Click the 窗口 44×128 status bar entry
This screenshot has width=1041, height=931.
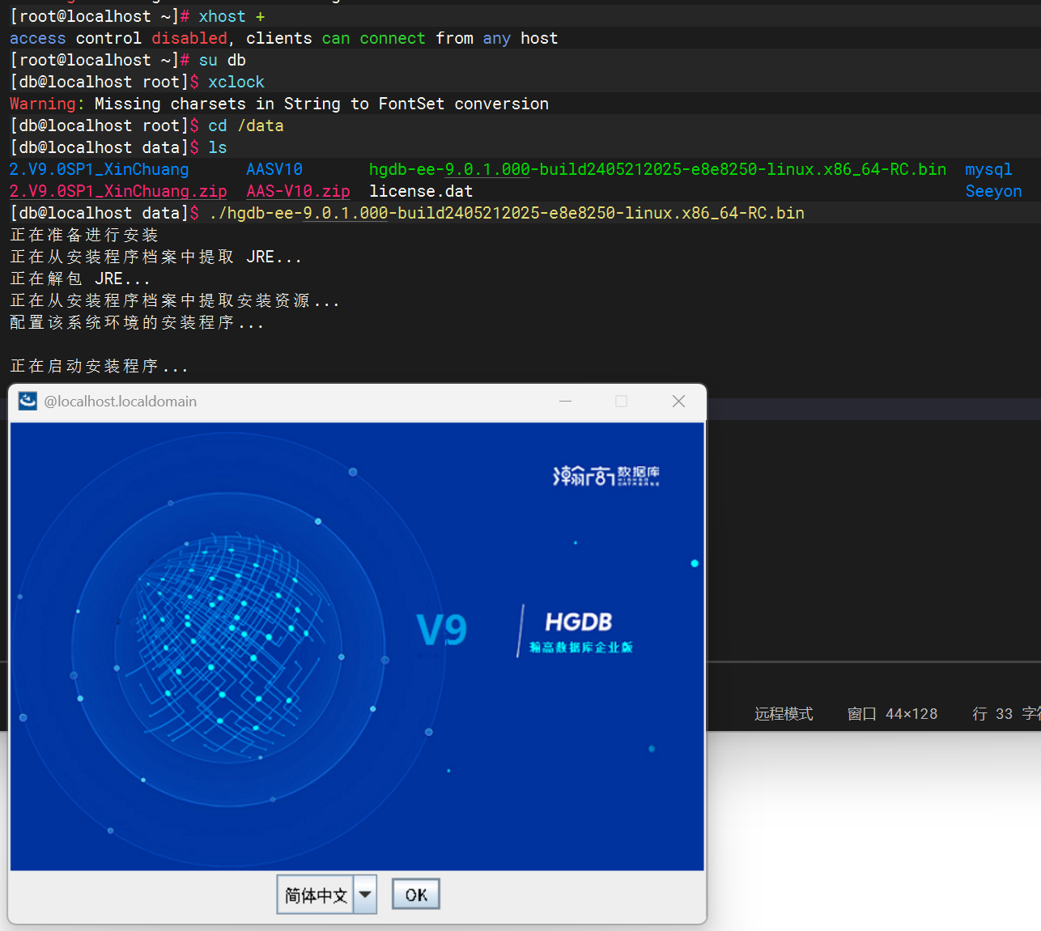(892, 713)
